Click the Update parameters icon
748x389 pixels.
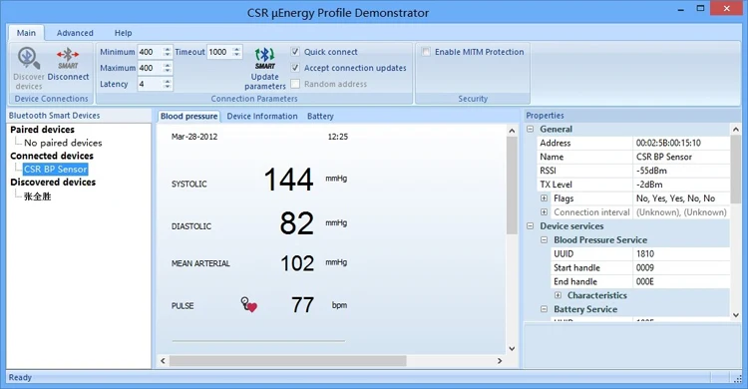pos(264,58)
